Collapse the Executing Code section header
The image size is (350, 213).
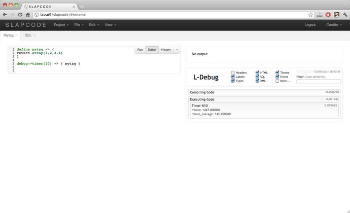pos(202,99)
